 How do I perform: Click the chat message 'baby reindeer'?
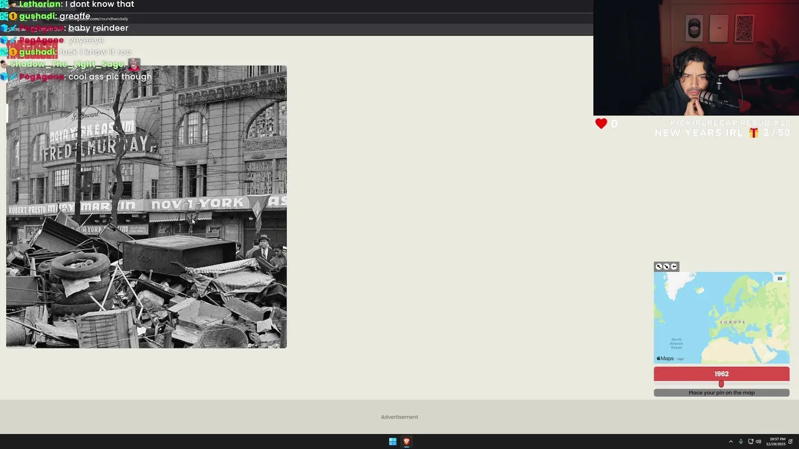tap(98, 28)
